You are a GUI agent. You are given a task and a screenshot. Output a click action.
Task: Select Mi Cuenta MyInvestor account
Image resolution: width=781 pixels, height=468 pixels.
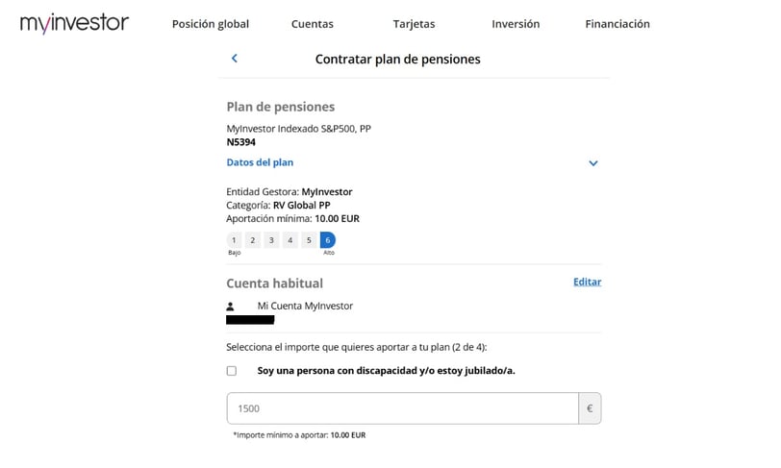(x=305, y=306)
